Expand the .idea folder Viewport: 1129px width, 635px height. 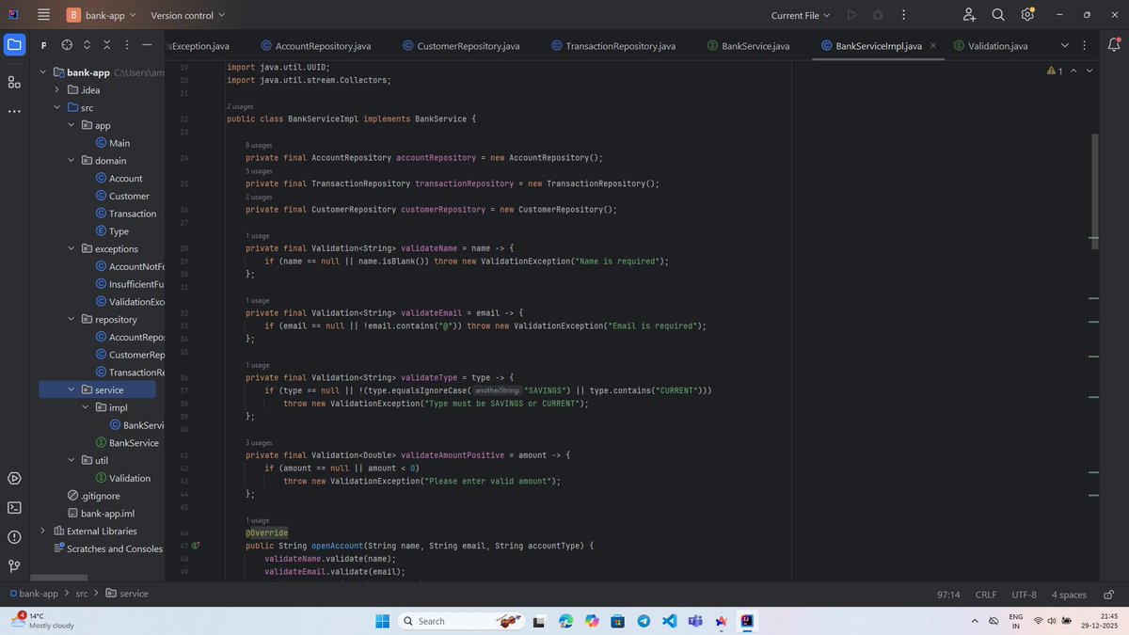57,90
